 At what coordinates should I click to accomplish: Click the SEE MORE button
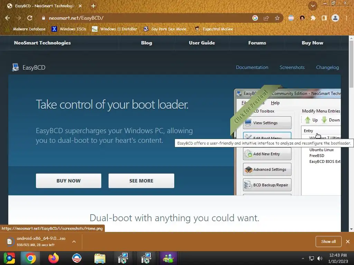[141, 181]
